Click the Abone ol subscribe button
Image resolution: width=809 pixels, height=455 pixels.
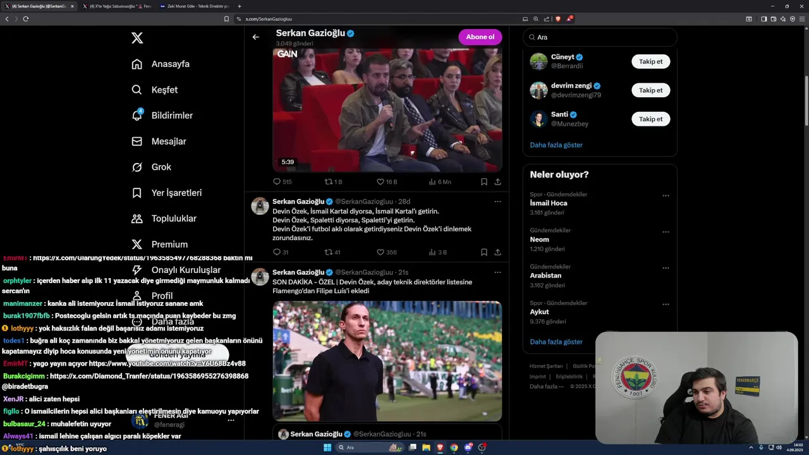[x=480, y=37]
